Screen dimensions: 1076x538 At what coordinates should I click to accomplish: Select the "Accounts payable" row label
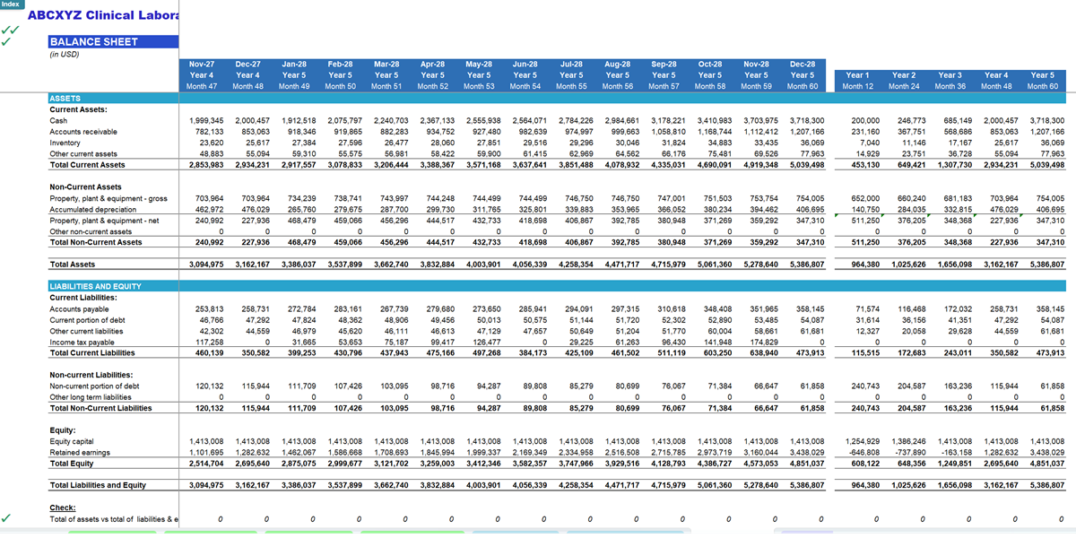pos(80,308)
